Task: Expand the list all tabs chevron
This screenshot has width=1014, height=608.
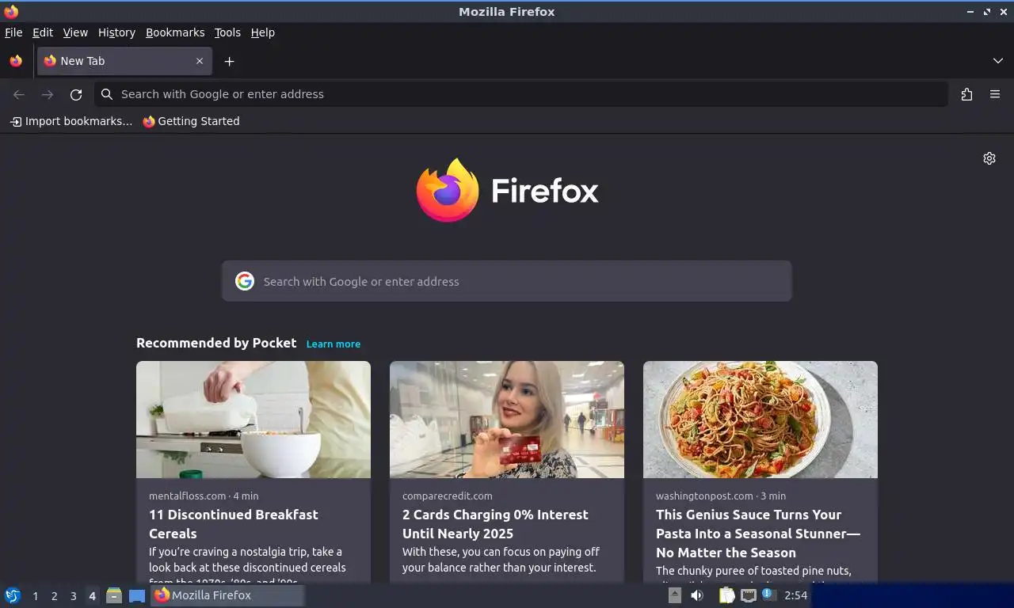Action: click(997, 61)
